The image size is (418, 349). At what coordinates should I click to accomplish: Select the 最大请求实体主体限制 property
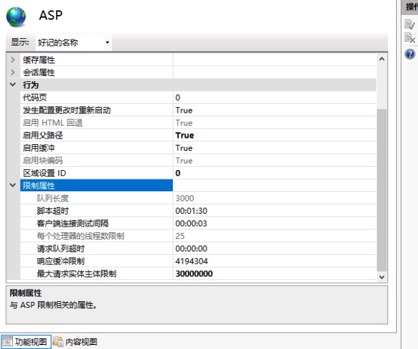tap(198, 274)
